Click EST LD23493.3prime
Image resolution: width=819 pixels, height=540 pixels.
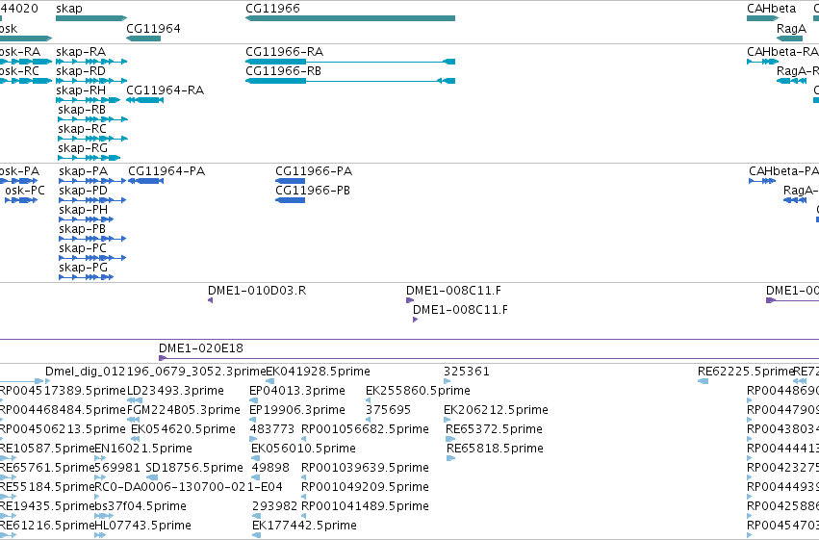(135, 400)
